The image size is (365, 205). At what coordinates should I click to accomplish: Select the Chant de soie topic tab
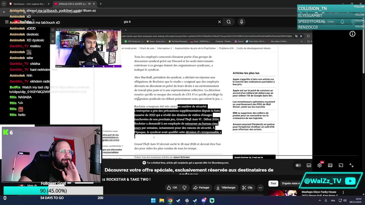point(147,48)
